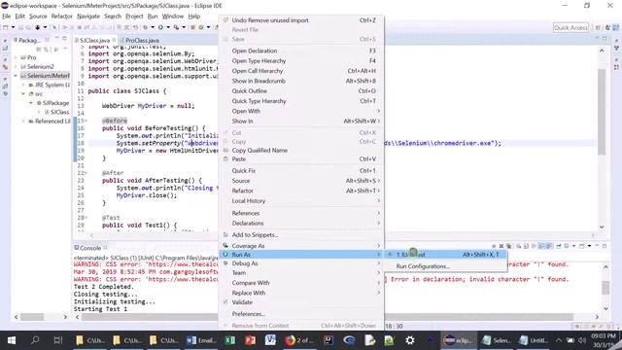Screen dimensions: 622x350
Task: Click the Package Explorer horizontal scrollbar
Action: pos(32,317)
